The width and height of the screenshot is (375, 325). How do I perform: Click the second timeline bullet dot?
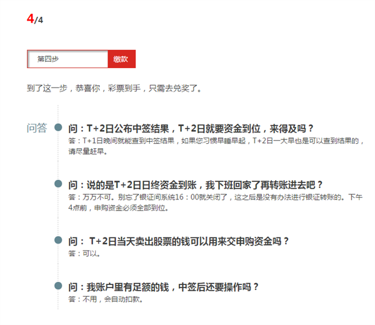tap(58, 184)
